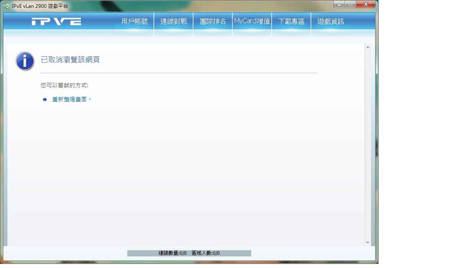Click the 您可以嘗試的方式 text
Image resolution: width=476 pixels, height=268 pixels.
coord(64,85)
